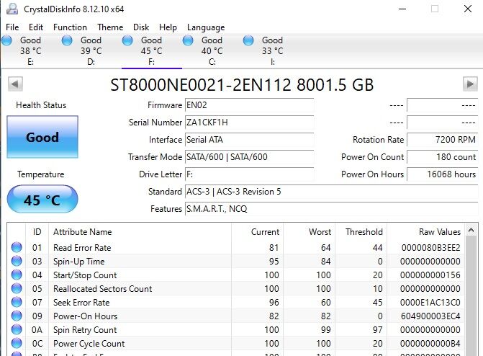Click the Worst column header
Screen dimensions: 483x356
pyautogui.click(x=310, y=231)
